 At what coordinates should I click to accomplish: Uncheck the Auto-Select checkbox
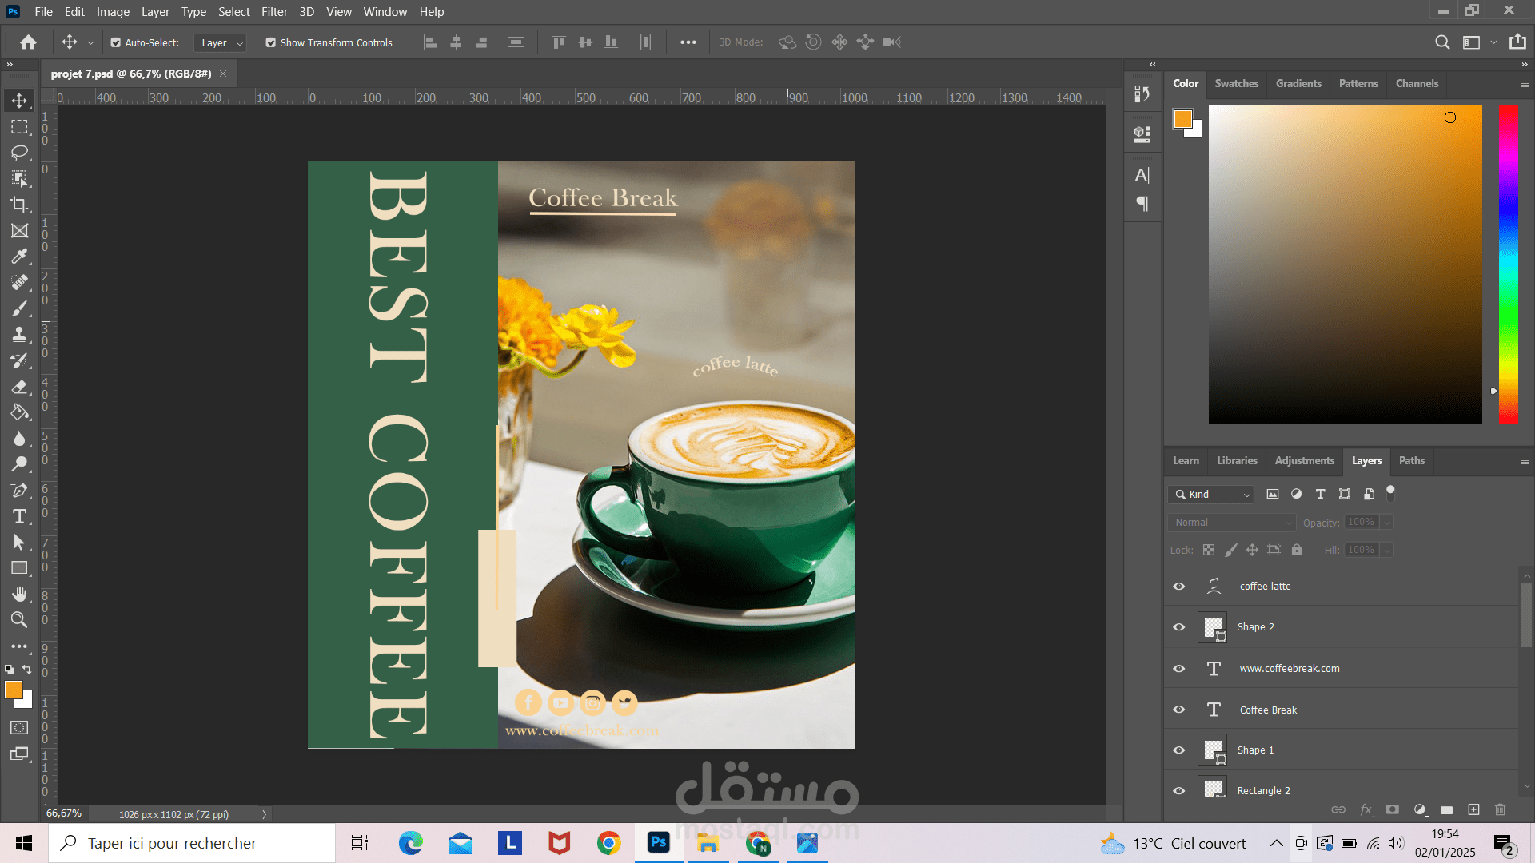(x=116, y=42)
